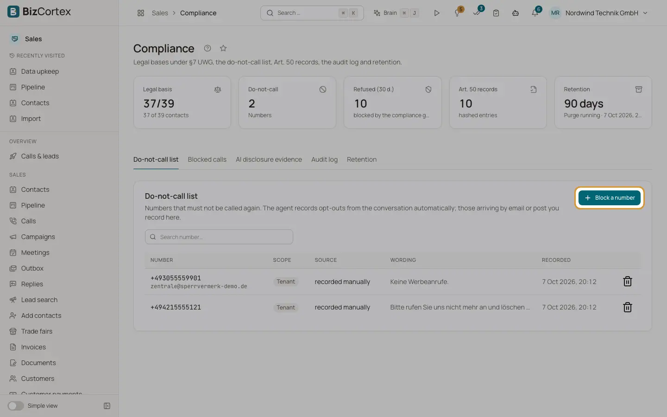Open Meetings in the sidebar

[x=35, y=253]
